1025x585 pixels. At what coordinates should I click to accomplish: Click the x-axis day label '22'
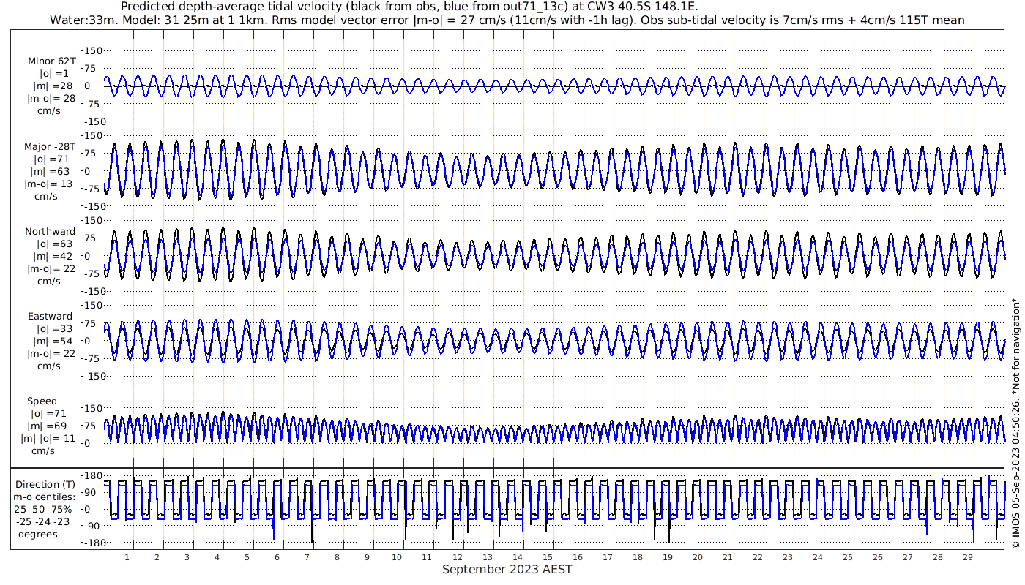click(757, 556)
